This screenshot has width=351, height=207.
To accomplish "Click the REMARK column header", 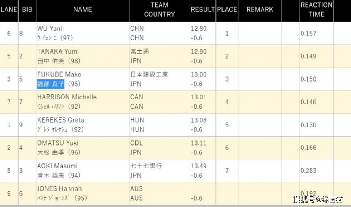I will [x=260, y=9].
